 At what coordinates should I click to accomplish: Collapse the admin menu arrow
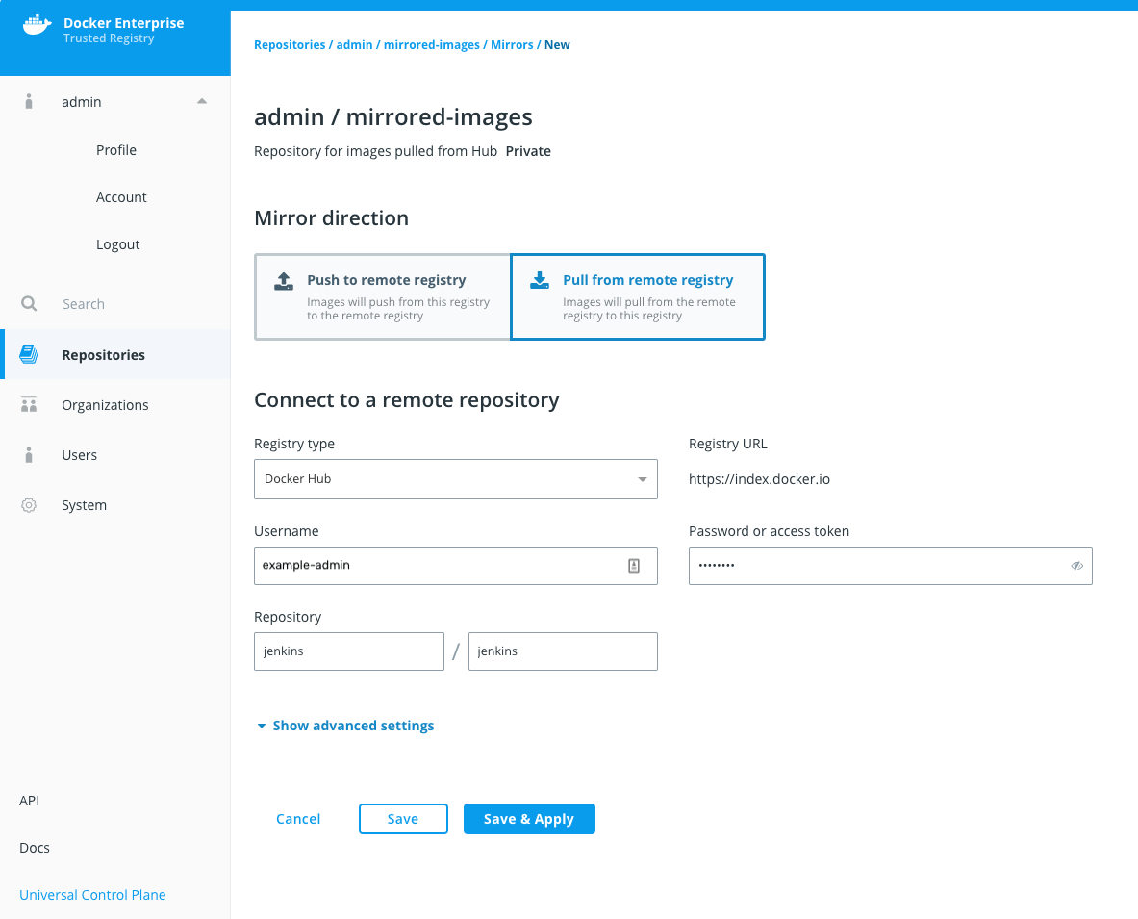(x=202, y=102)
